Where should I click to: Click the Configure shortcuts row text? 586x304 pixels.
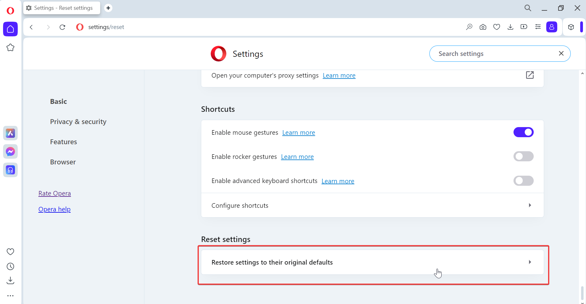tap(240, 206)
